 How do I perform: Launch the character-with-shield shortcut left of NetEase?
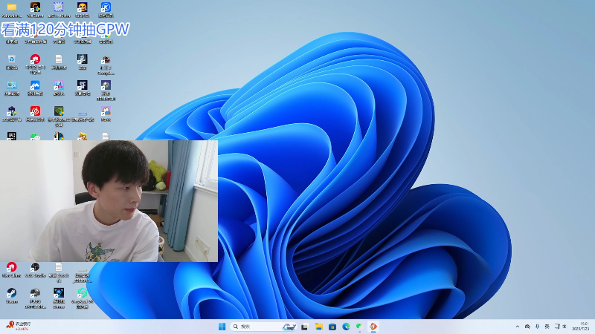click(x=12, y=111)
